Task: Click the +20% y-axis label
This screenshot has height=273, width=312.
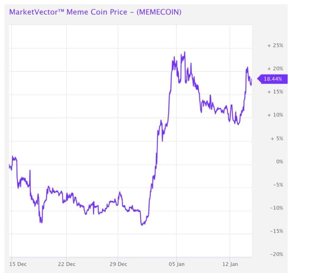Action: pos(275,69)
